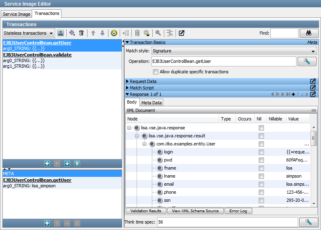Click the Error Log button
This screenshot has height=230, width=321.
pos(238,211)
